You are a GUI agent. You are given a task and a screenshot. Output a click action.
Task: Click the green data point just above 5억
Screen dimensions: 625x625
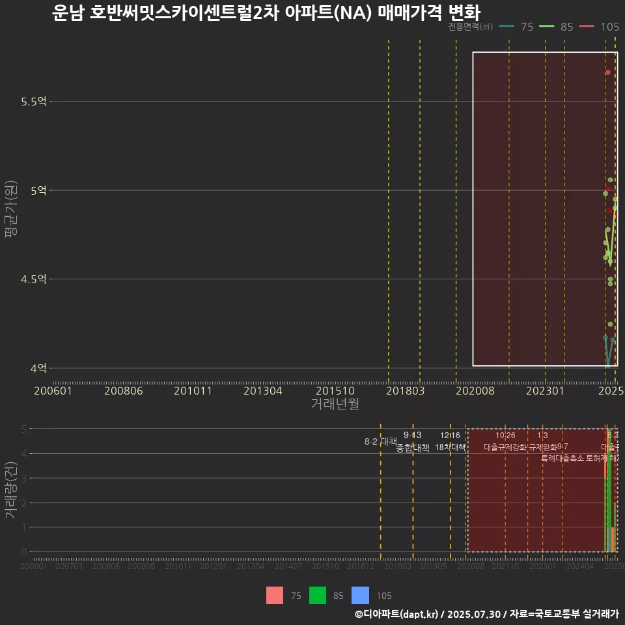pos(610,180)
